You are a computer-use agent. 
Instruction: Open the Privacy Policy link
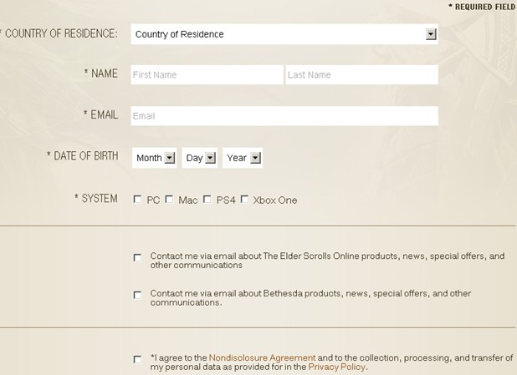point(336,367)
